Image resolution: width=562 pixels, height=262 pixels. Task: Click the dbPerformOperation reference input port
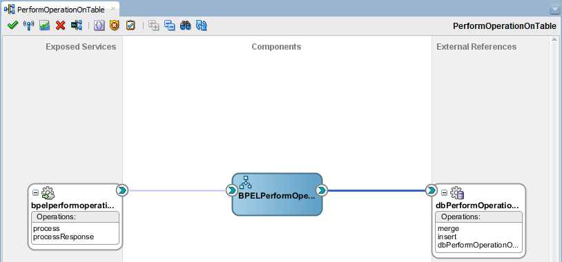tap(432, 190)
